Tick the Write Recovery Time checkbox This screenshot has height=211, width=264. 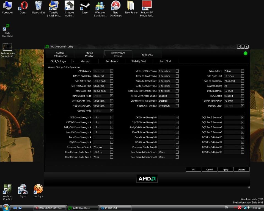click(x=177, y=86)
